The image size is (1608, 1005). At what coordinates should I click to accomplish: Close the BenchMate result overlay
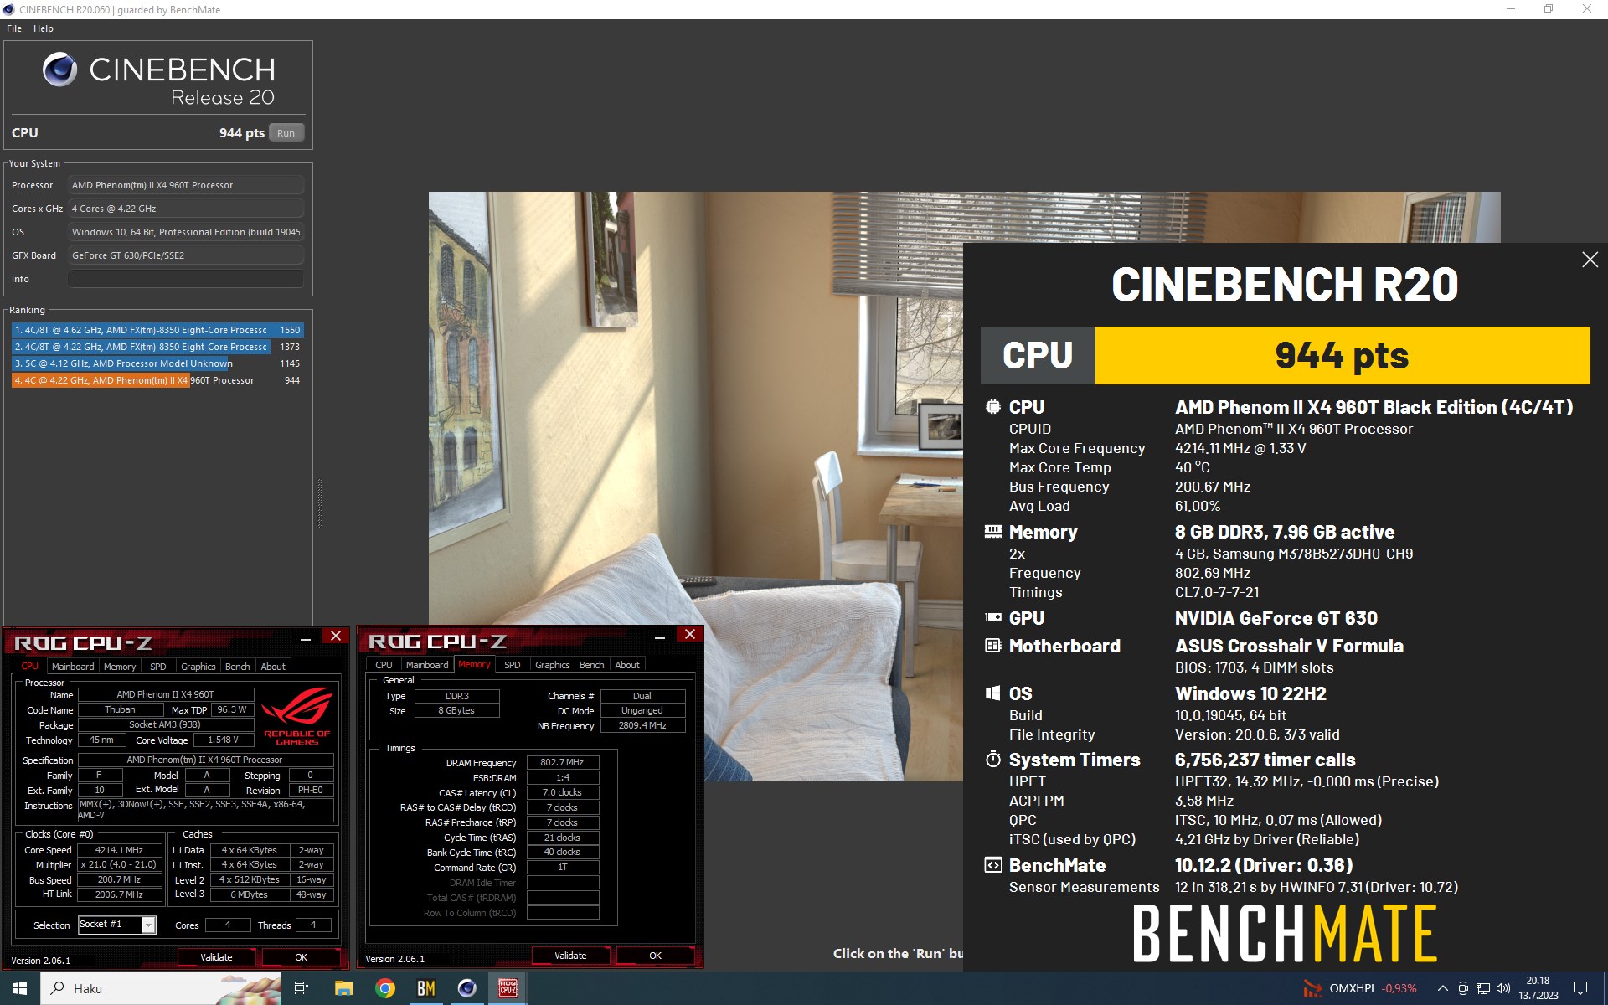coord(1590,260)
